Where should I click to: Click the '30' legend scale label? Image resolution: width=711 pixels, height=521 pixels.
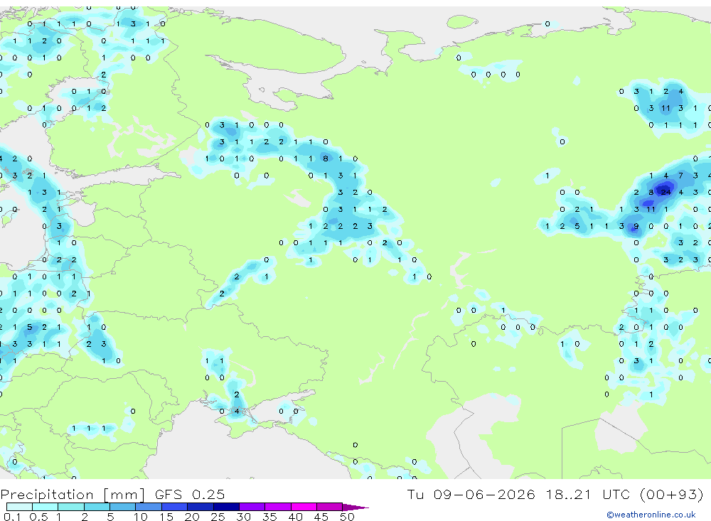tap(243, 517)
